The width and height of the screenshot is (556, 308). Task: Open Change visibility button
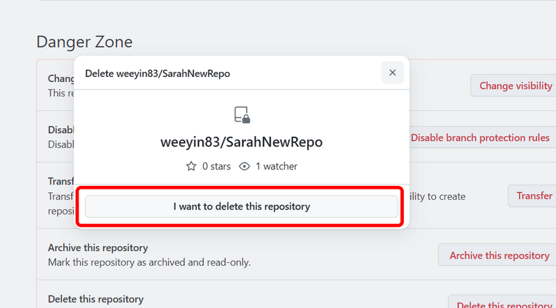[514, 86]
